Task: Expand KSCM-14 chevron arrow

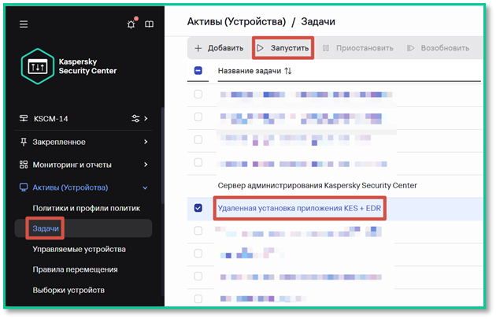Action: point(146,119)
